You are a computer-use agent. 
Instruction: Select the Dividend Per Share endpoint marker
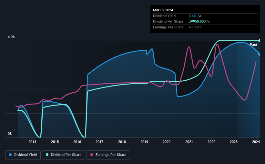pyautogui.click(x=260, y=41)
